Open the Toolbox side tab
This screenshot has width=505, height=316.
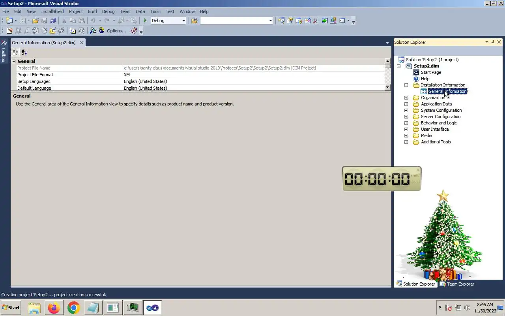(x=4, y=51)
